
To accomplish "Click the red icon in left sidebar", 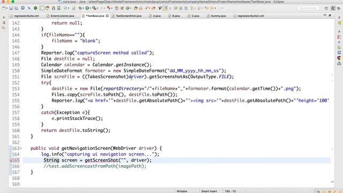I will (x=4, y=23).
